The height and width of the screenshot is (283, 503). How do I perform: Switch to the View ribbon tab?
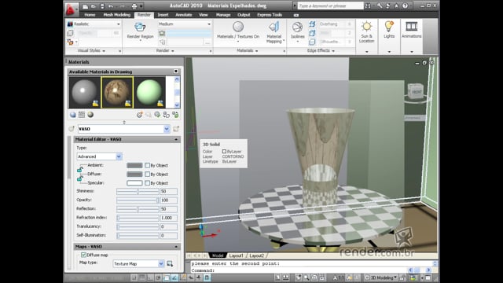point(204,15)
